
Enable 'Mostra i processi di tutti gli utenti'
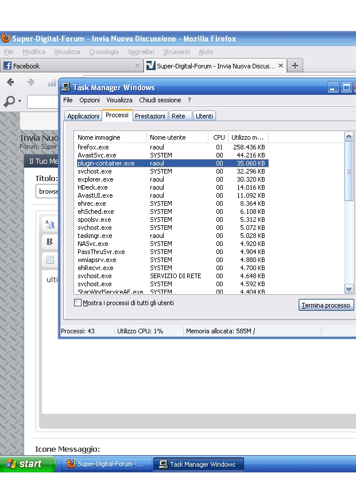[x=78, y=303]
